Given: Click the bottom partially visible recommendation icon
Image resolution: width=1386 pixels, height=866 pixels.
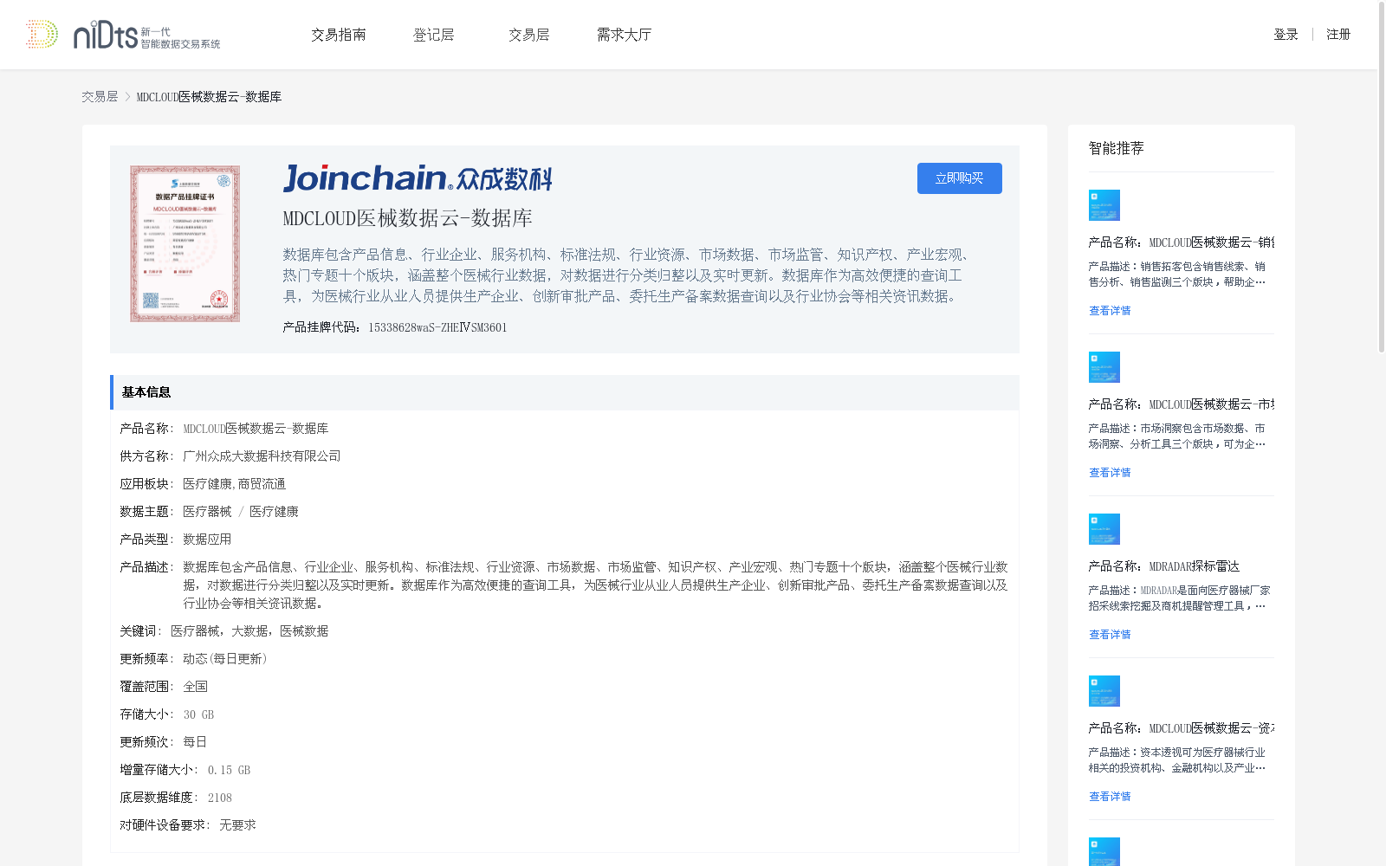Looking at the screenshot, I should 1104,852.
